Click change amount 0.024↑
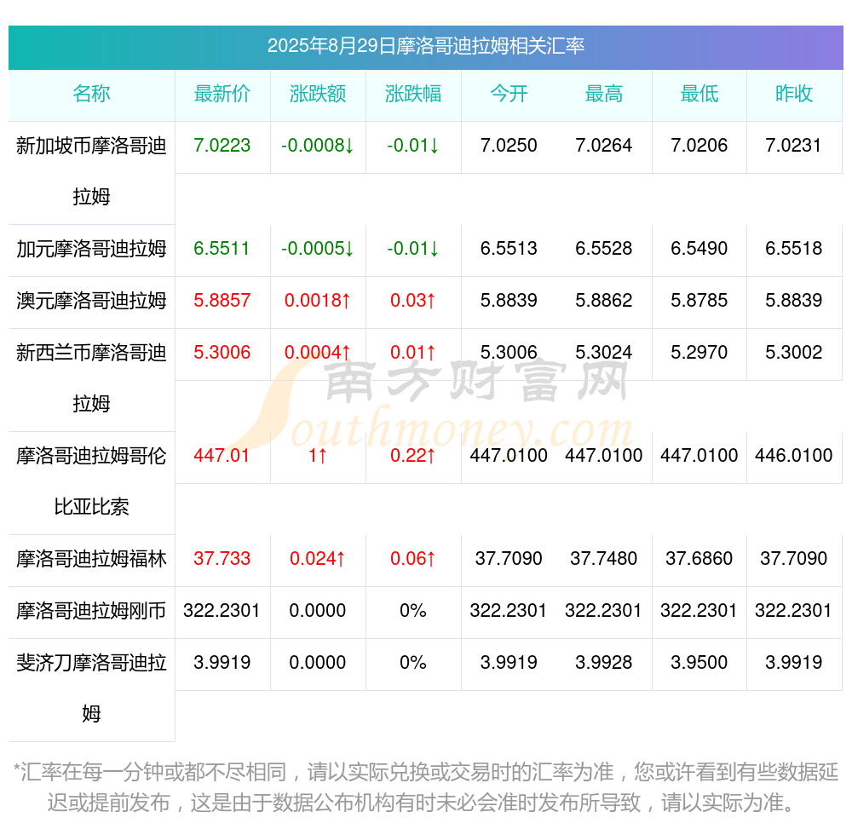 point(318,559)
